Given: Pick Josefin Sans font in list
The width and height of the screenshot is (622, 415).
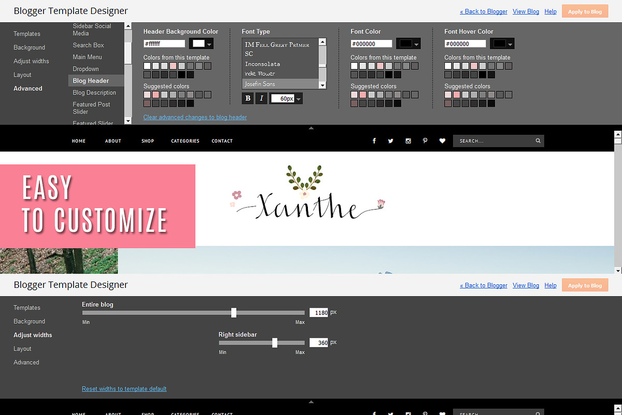Looking at the screenshot, I should tap(280, 84).
